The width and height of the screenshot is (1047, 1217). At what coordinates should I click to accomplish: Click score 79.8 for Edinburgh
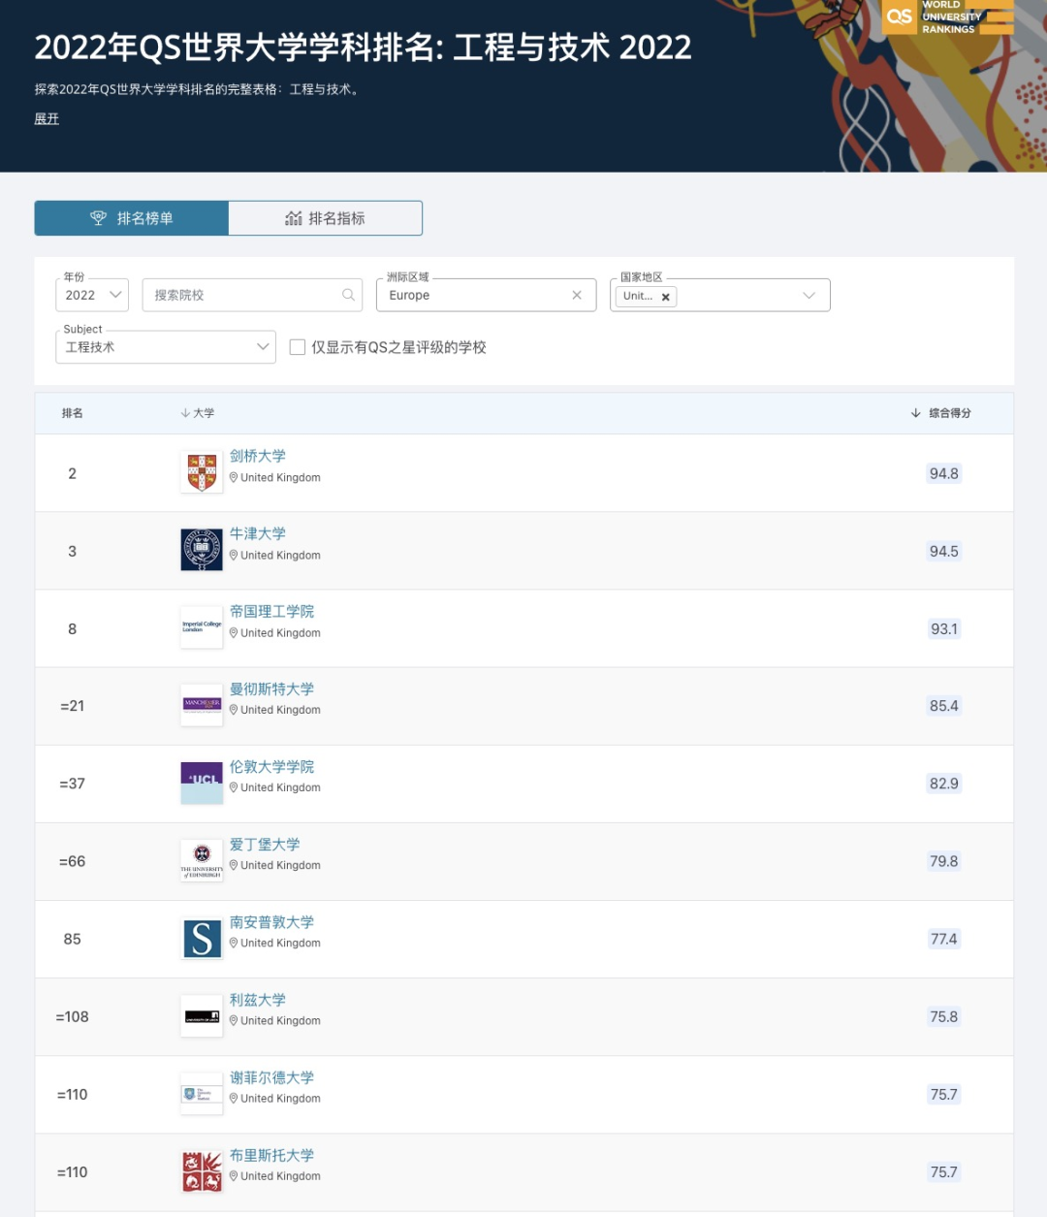[x=943, y=861]
